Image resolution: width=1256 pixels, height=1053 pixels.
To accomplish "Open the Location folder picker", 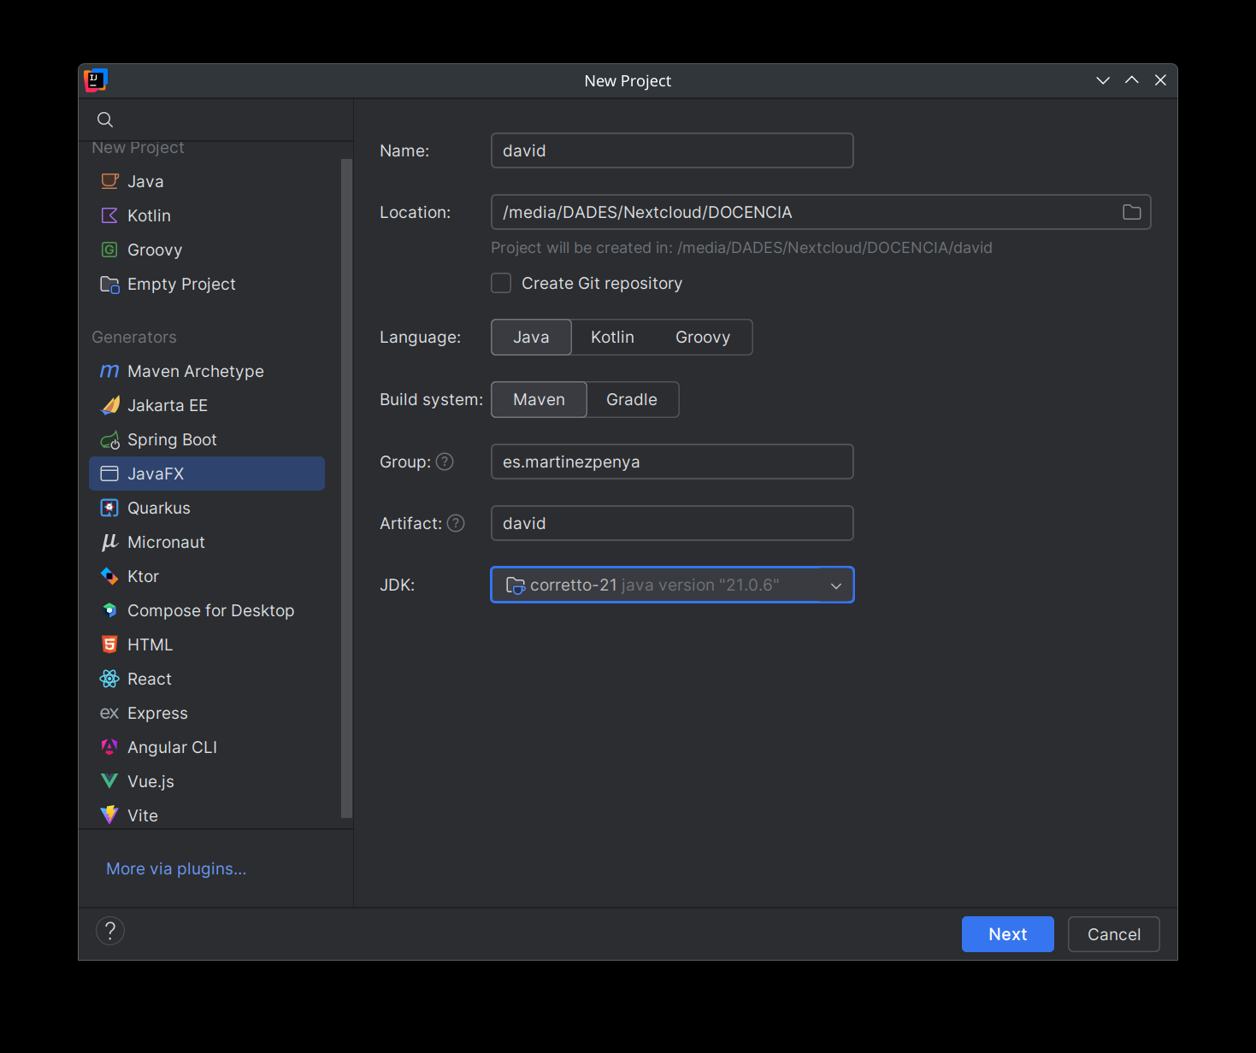I will [1131, 212].
